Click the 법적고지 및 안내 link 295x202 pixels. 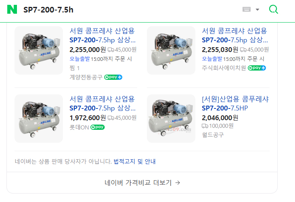134,162
